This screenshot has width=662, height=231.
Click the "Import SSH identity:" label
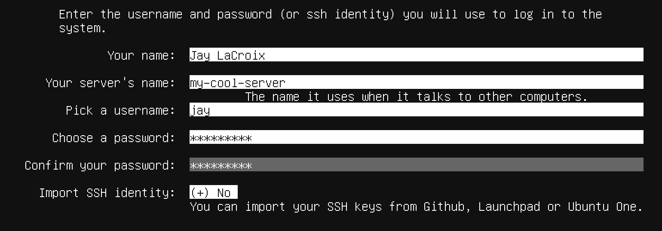click(107, 193)
